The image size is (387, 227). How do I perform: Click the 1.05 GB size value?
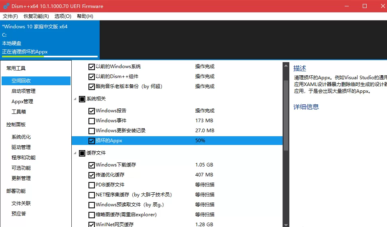click(x=204, y=165)
